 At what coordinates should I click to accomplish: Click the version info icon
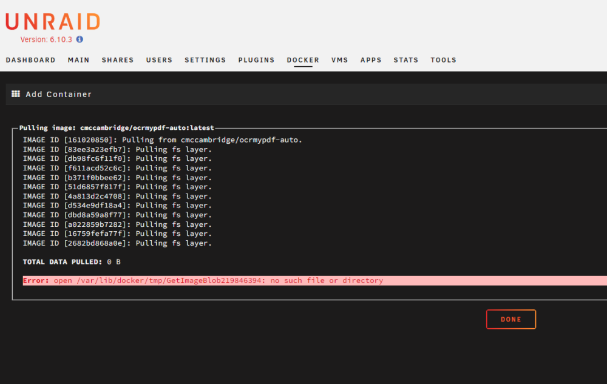pyautogui.click(x=80, y=39)
